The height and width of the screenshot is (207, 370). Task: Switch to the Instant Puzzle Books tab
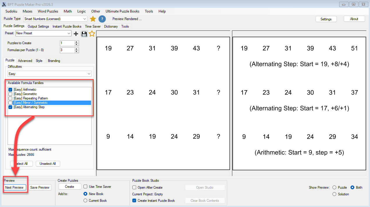67,26
